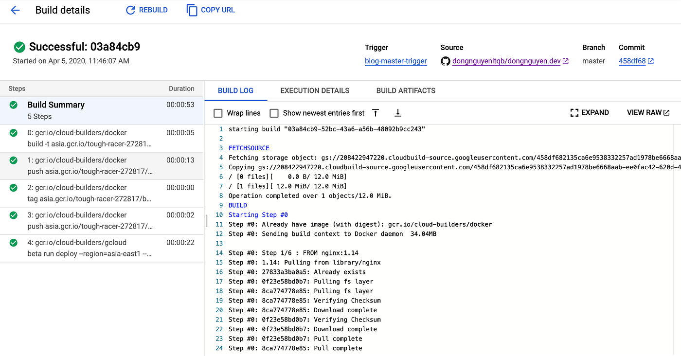Select step 4 gcloud beta run deploy row
The width and height of the screenshot is (681, 356).
(x=102, y=249)
